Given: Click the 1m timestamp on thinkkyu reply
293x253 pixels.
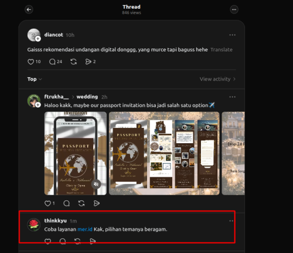Looking at the screenshot, I should point(73,221).
